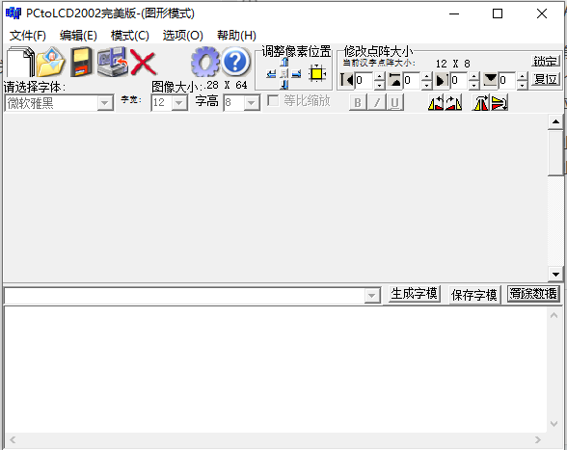
Task: Open the 帮助(H) menu
Action: point(236,36)
